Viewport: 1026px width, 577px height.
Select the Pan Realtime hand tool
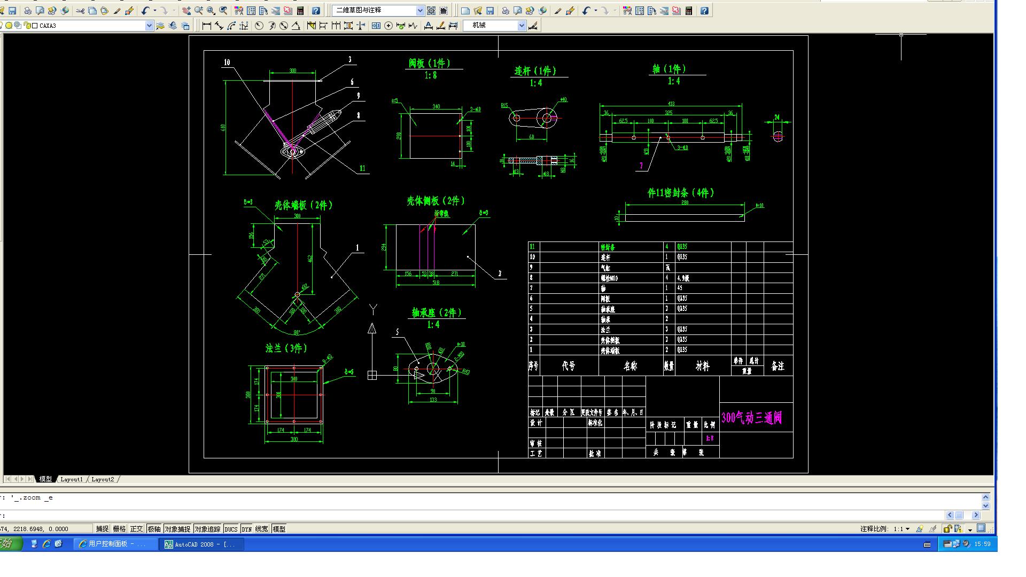click(186, 10)
